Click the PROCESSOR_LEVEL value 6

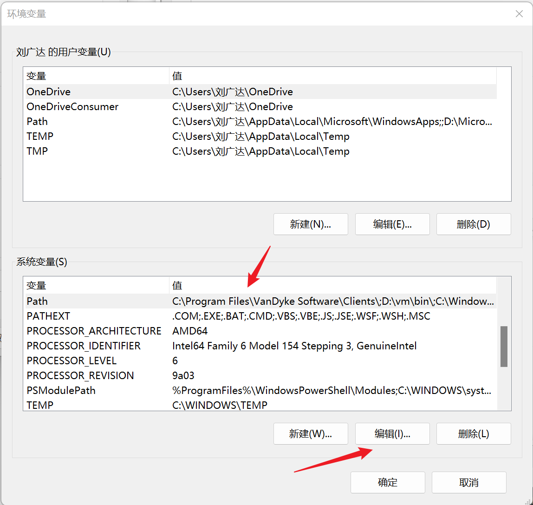[175, 361]
